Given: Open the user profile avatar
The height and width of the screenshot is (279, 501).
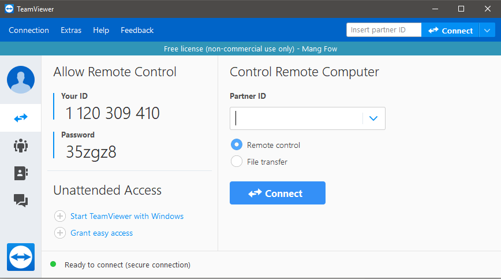Looking at the screenshot, I should coord(21,80).
